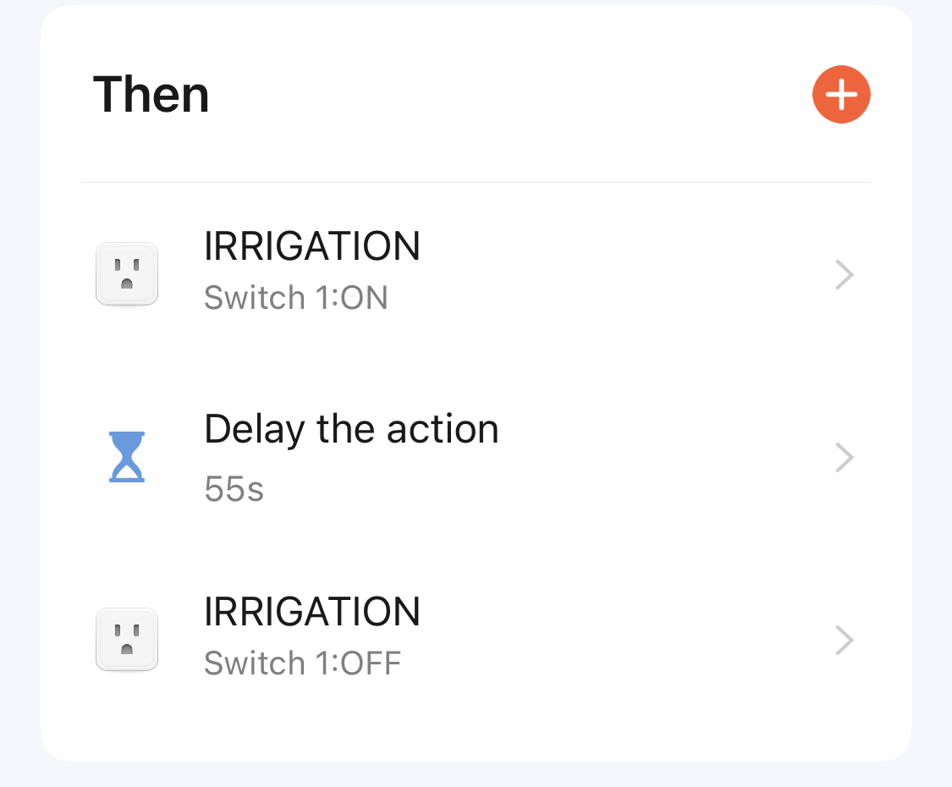This screenshot has width=952, height=787.
Task: Click the outlet icon beside Switch 1:ON
Action: pyautogui.click(x=127, y=274)
